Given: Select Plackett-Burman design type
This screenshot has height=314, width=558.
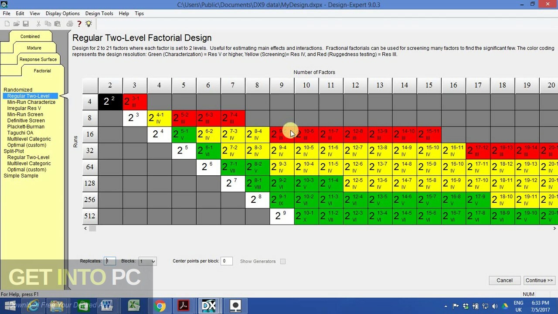Looking at the screenshot, I should [26, 126].
